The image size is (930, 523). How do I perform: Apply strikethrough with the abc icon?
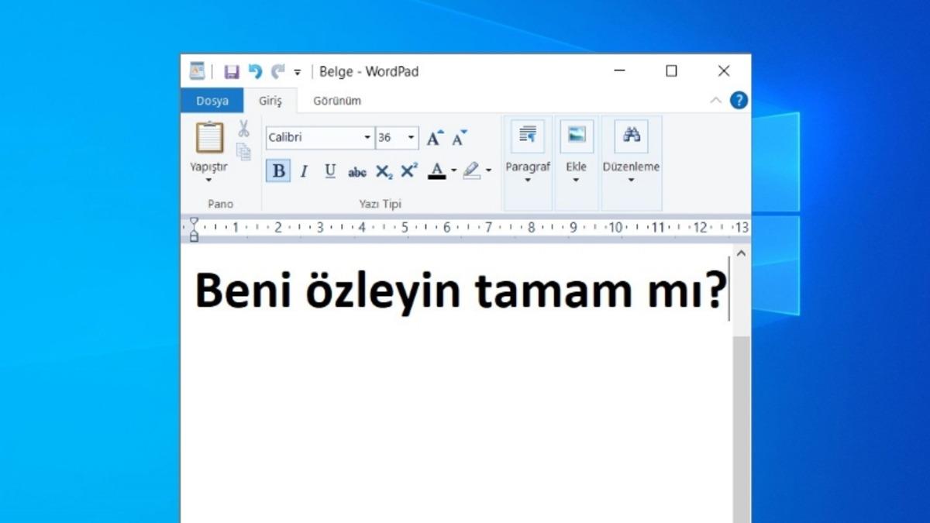pos(356,171)
